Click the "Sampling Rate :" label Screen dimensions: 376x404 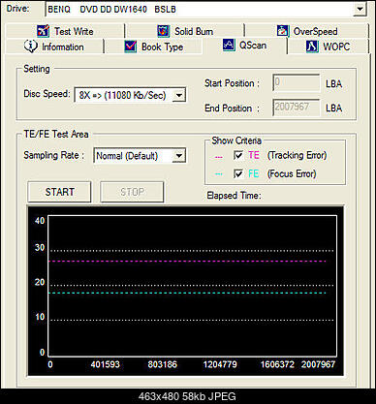pyautogui.click(x=53, y=155)
